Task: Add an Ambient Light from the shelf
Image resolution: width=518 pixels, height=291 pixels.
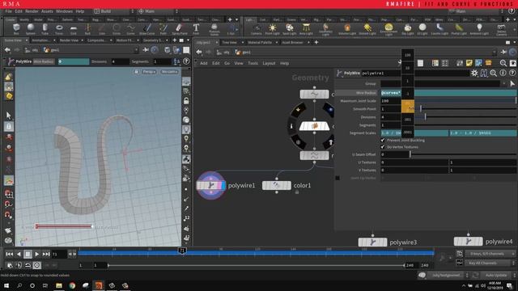Action: 479,29
